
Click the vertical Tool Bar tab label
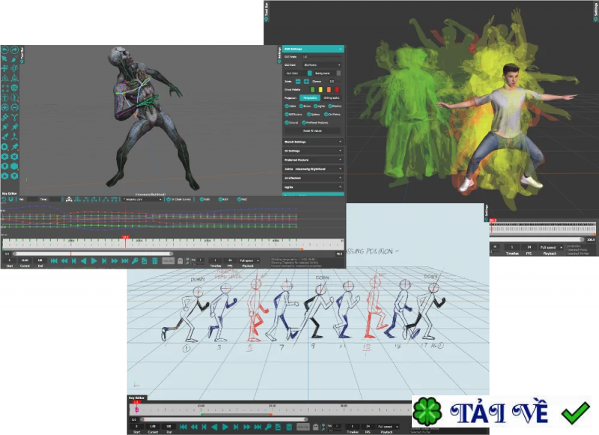[x=267, y=9]
